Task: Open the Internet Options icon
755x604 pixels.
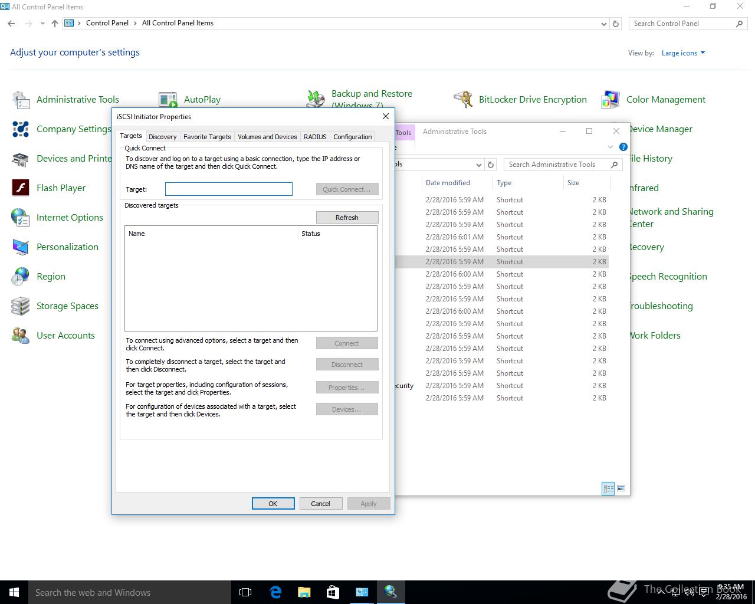Action: (x=21, y=218)
